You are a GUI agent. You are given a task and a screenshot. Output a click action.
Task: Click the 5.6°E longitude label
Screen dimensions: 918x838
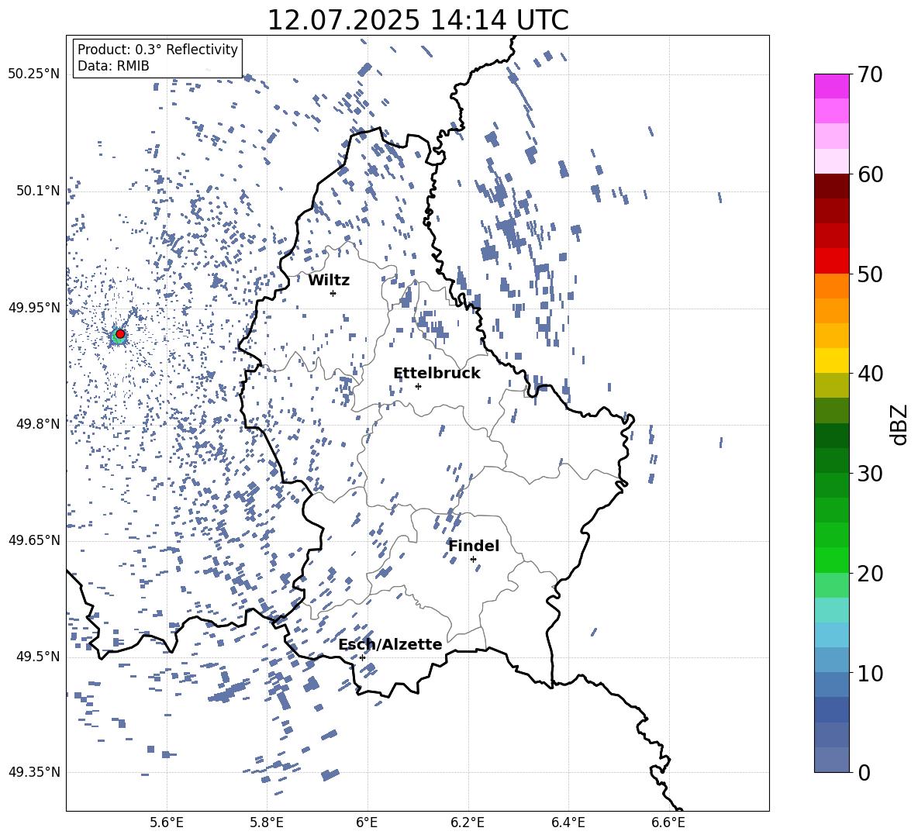(167, 822)
